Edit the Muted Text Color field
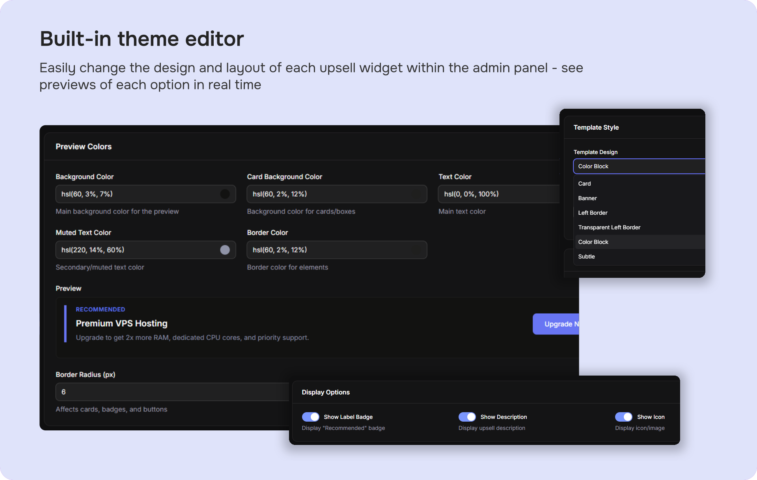This screenshot has height=480, width=757. [x=134, y=250]
